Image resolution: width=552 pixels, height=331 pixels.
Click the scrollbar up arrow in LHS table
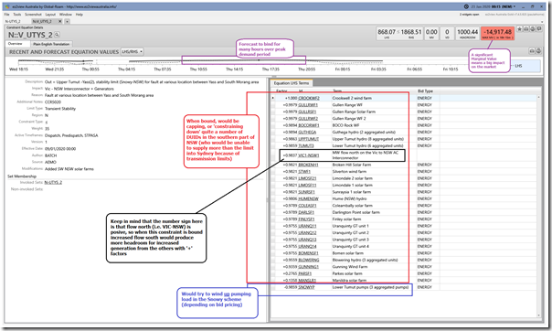(538, 97)
